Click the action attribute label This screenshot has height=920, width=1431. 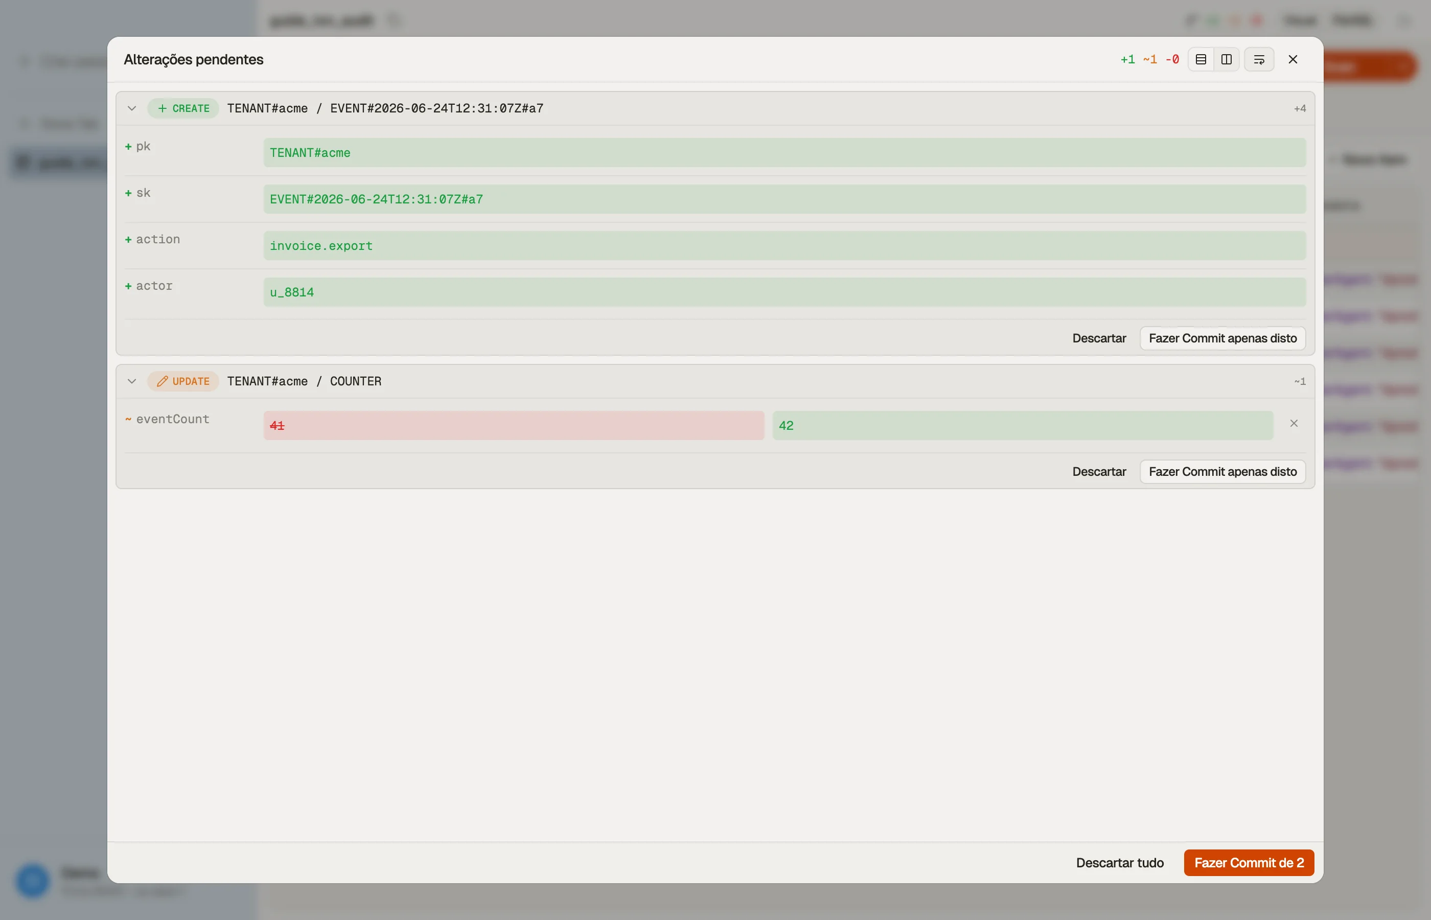point(158,240)
